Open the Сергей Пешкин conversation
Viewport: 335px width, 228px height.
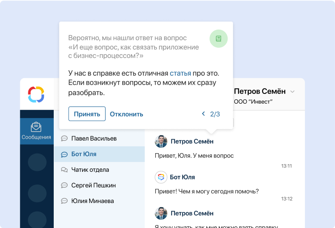pyautogui.click(x=93, y=185)
